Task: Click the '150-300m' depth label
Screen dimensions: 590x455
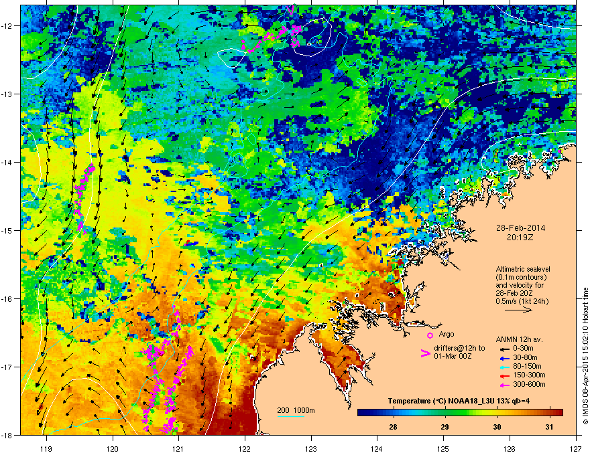Action: click(529, 375)
